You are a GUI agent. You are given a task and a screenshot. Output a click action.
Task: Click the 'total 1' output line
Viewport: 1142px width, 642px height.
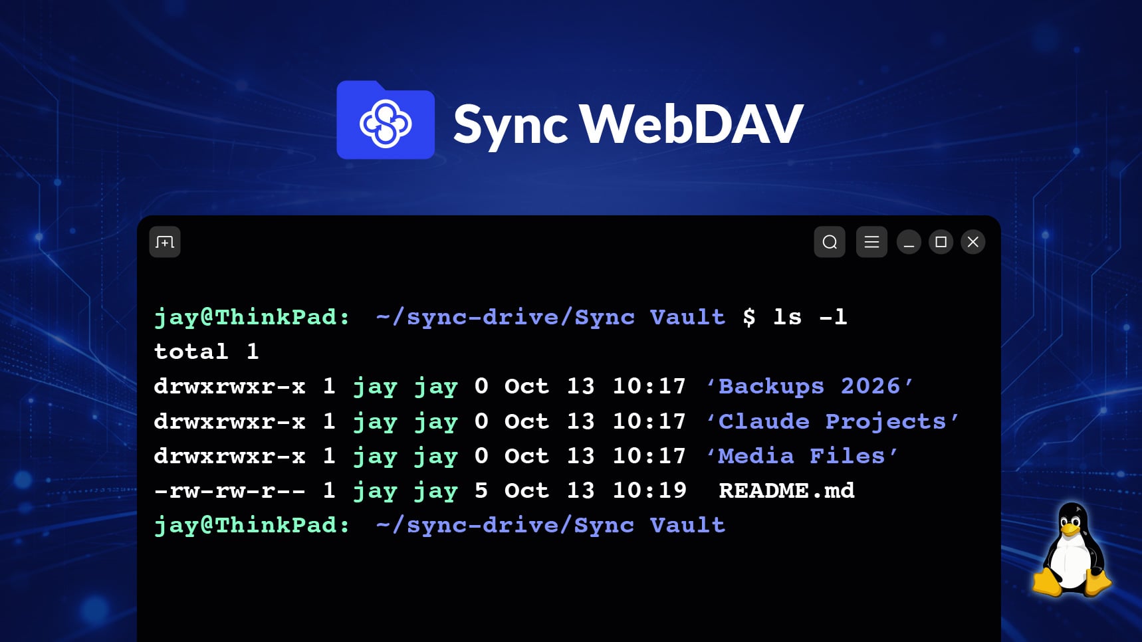coord(206,352)
